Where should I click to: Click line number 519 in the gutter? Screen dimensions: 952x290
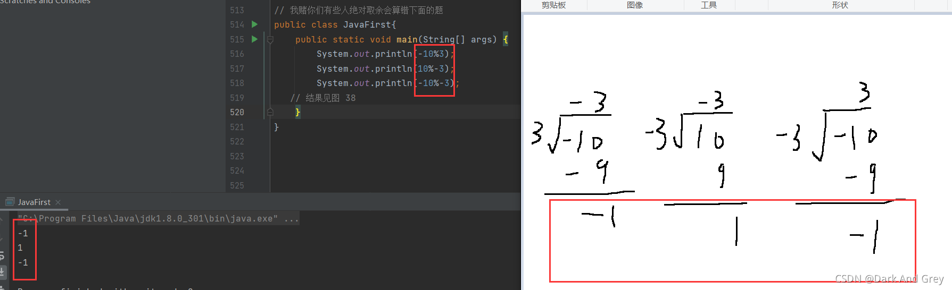237,98
